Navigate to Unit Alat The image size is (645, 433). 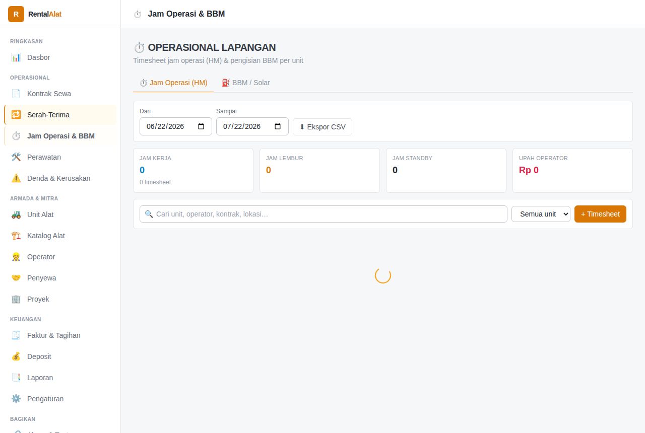(x=60, y=214)
